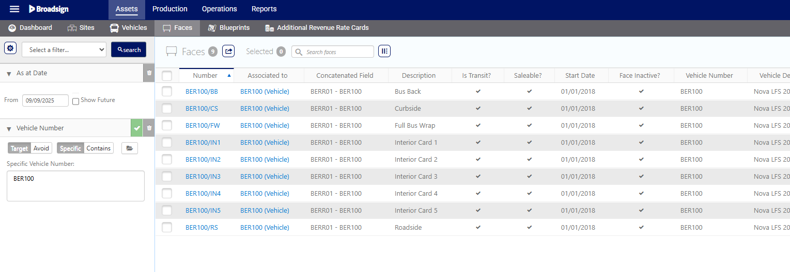Open the column chooser icon
This screenshot has height=272, width=790.
pyautogui.click(x=384, y=51)
